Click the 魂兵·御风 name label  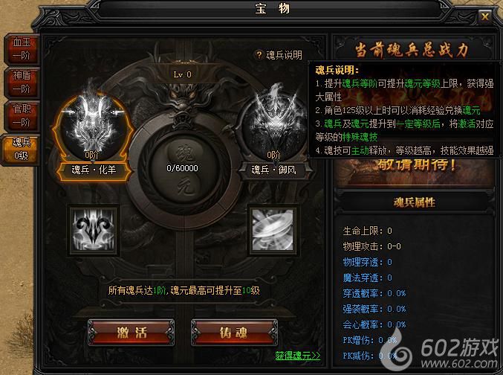[x=273, y=170]
